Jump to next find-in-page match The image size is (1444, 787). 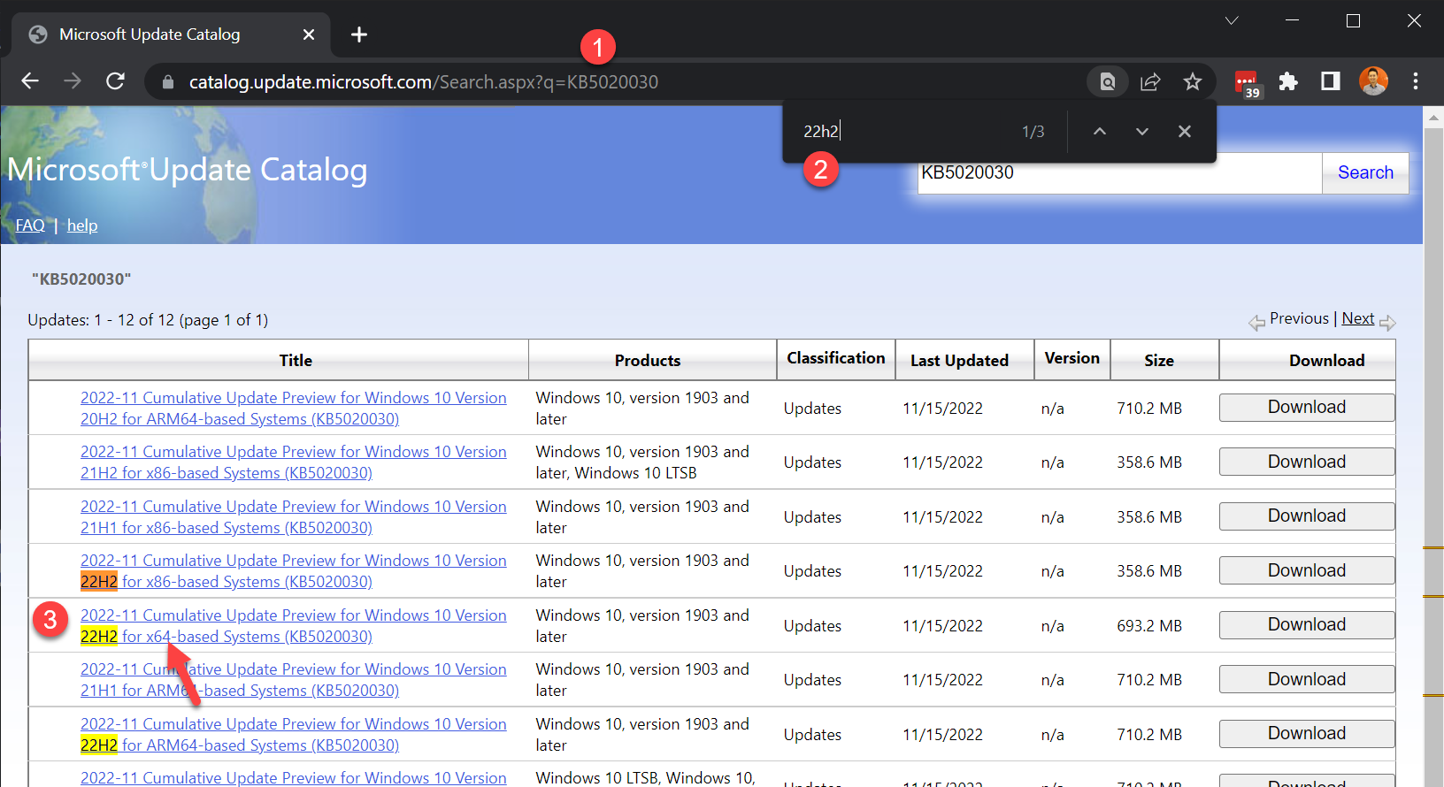coord(1142,132)
